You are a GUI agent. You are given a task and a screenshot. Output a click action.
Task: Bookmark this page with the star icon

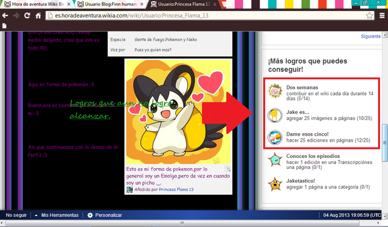[369, 16]
